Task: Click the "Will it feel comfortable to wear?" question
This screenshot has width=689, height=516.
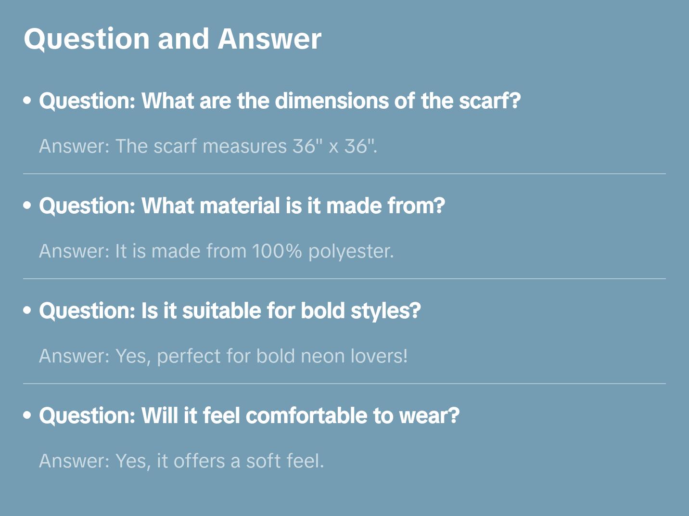Action: (249, 416)
